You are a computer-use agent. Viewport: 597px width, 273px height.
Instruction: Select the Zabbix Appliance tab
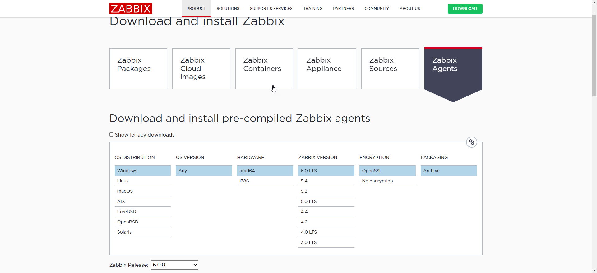tap(327, 69)
